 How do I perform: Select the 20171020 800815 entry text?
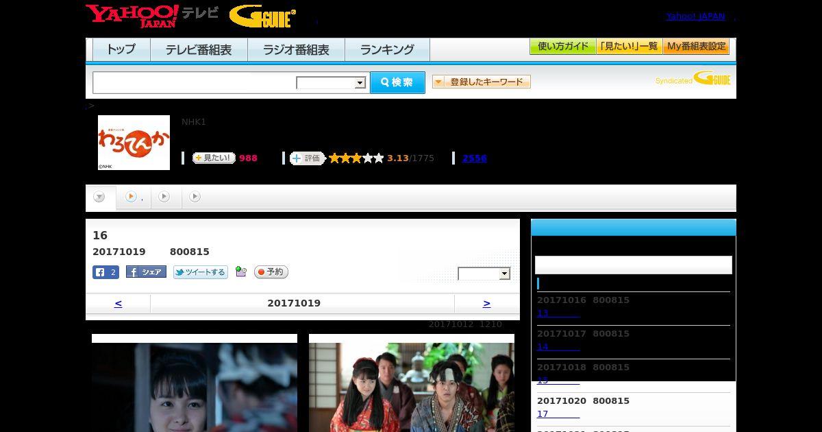point(583,401)
